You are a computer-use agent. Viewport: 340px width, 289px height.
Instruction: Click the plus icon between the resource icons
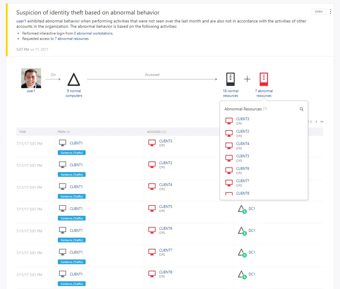[247, 79]
